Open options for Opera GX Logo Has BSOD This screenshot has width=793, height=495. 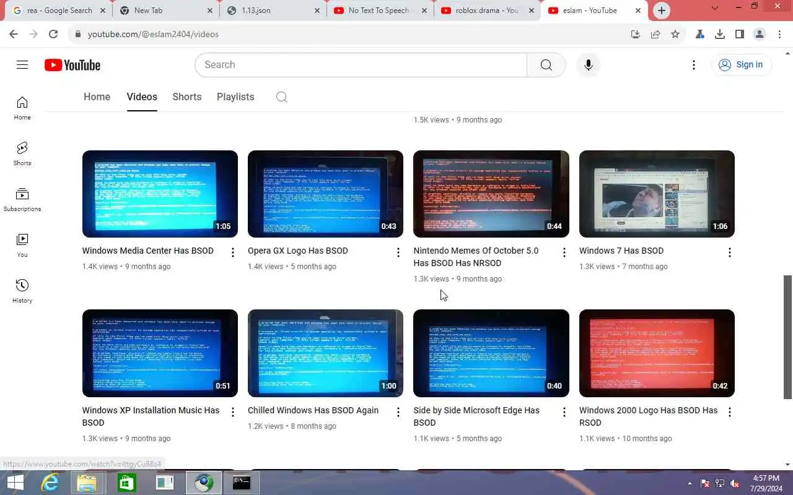click(398, 252)
